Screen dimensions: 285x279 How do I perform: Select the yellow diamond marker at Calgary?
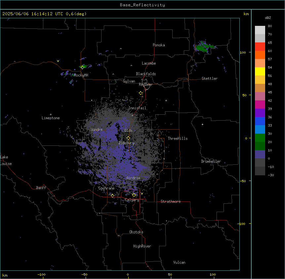tap(134, 195)
